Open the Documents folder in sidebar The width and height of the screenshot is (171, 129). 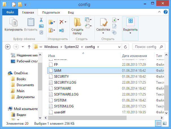point(22,85)
